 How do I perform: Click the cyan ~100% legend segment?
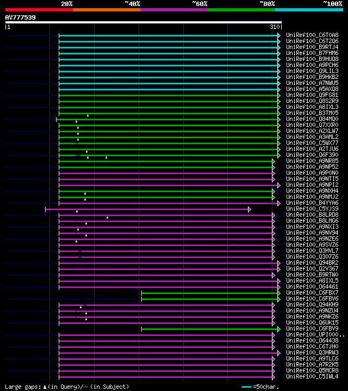point(309,10)
